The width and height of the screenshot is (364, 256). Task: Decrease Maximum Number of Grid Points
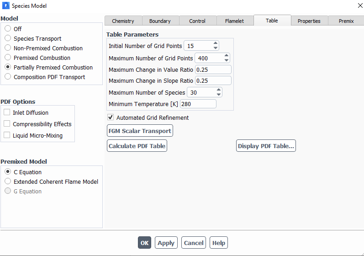pos(226,60)
